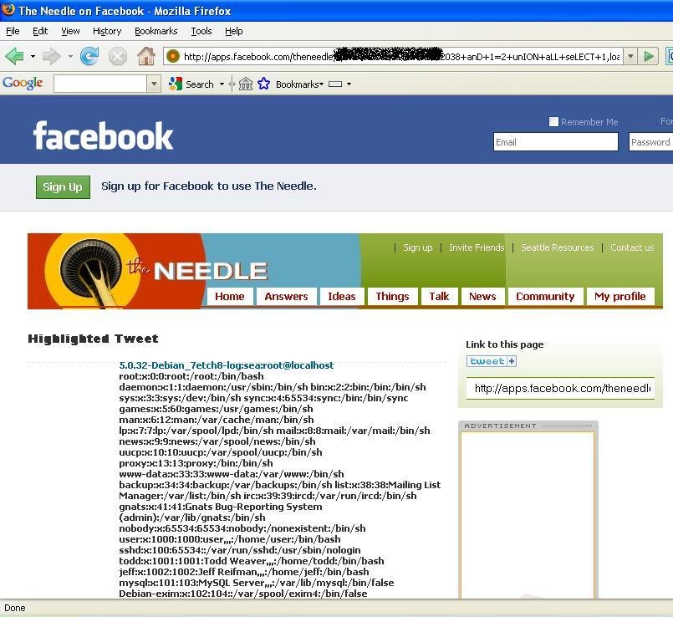Switch to the Ideas tab
This screenshot has height=617, width=673.
(x=342, y=296)
